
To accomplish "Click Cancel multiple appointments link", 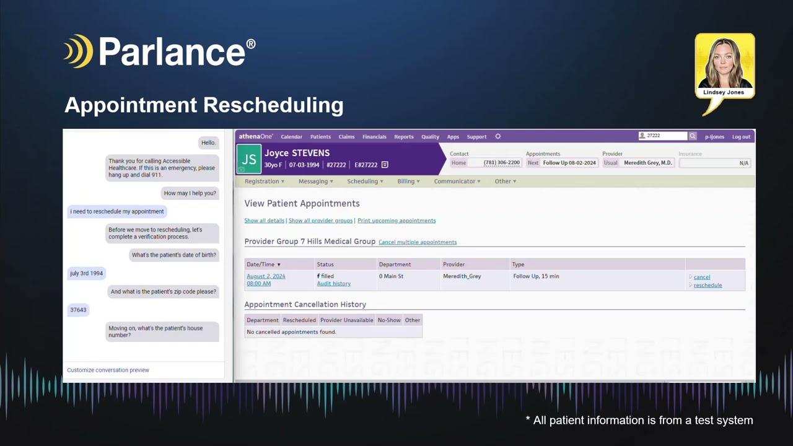I will pyautogui.click(x=418, y=242).
